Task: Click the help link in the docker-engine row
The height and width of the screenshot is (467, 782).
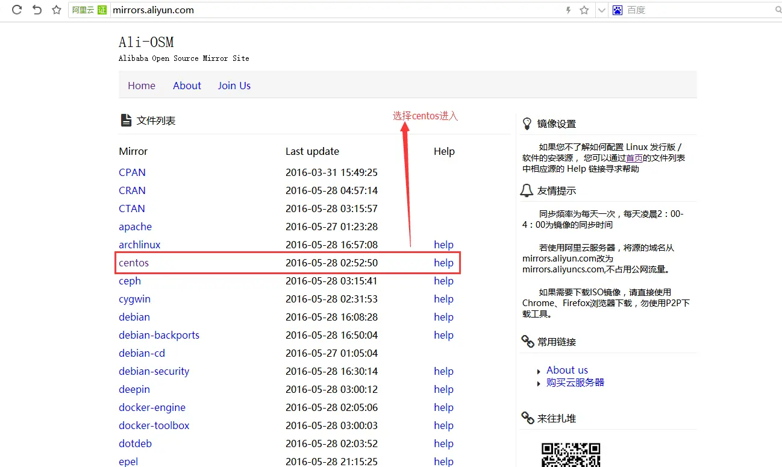Action: (443, 407)
